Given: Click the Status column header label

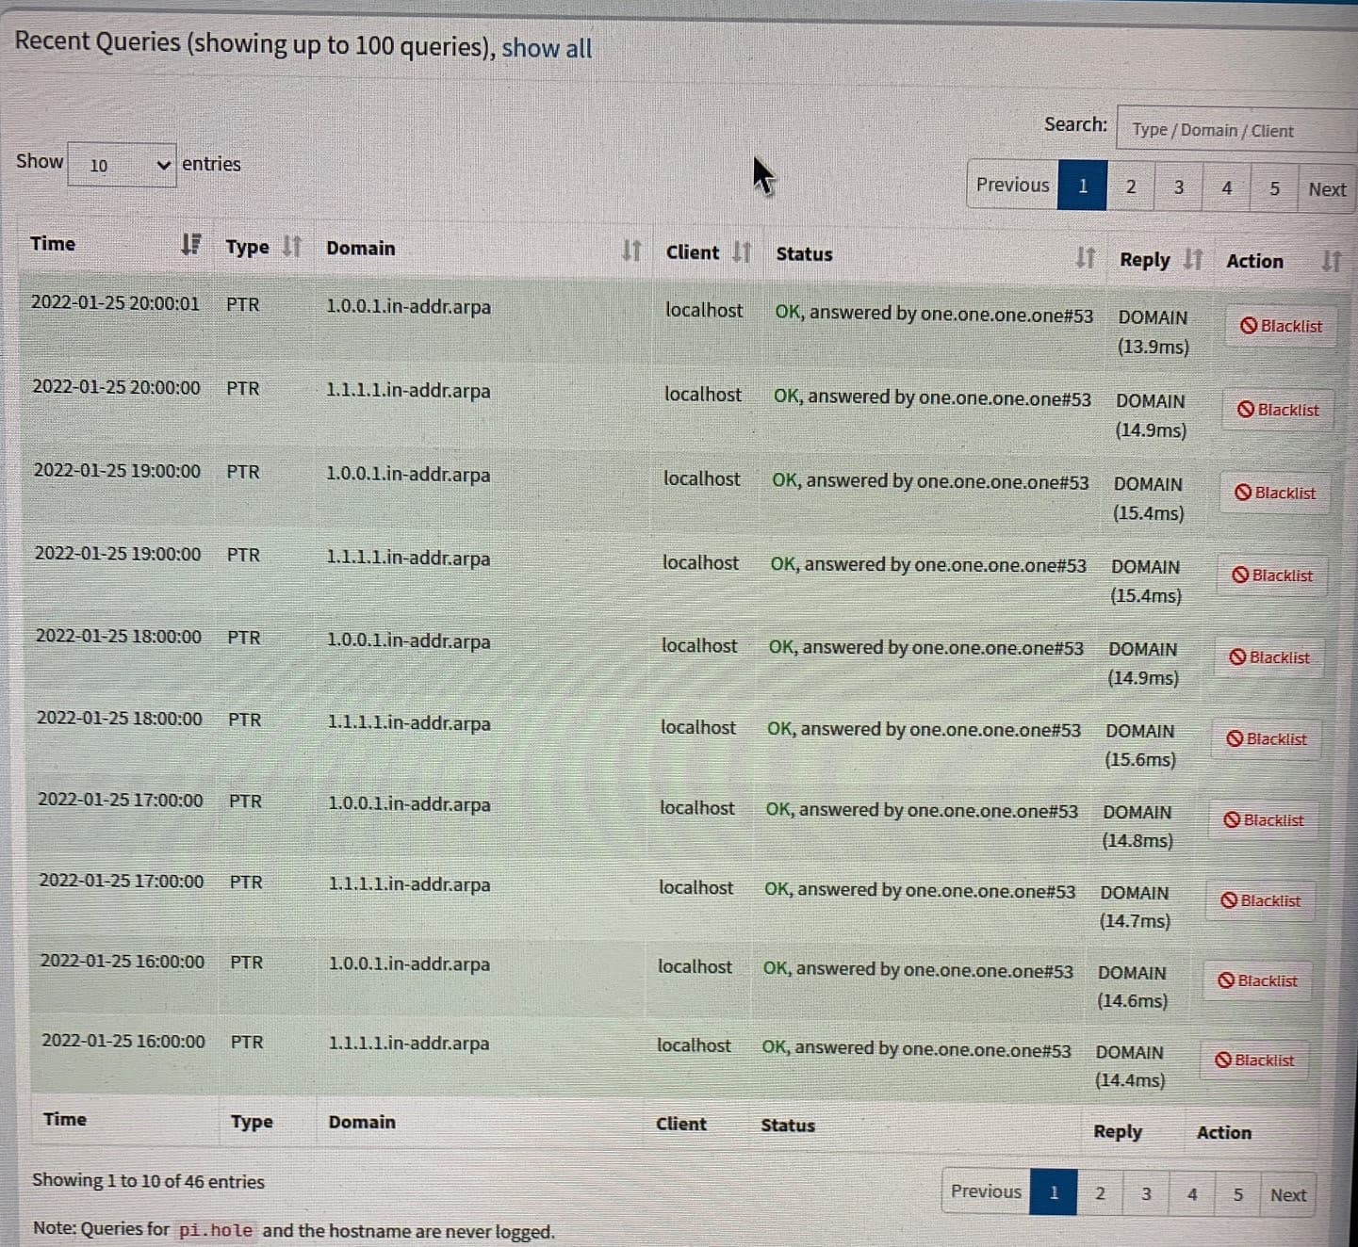Looking at the screenshot, I should pos(804,253).
